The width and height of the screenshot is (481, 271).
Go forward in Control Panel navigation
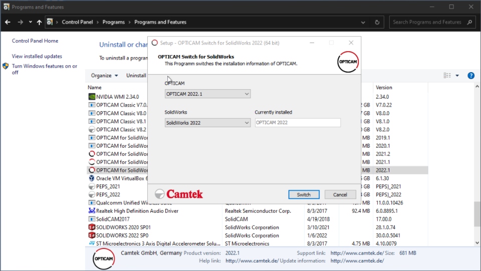tap(20, 22)
